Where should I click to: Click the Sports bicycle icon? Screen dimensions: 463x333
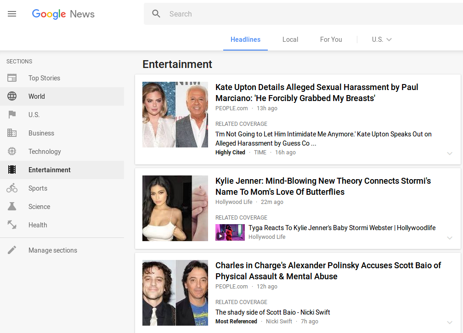tap(12, 188)
